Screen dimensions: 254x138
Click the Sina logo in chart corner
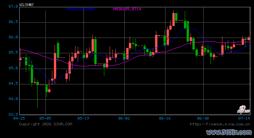tap(244, 110)
